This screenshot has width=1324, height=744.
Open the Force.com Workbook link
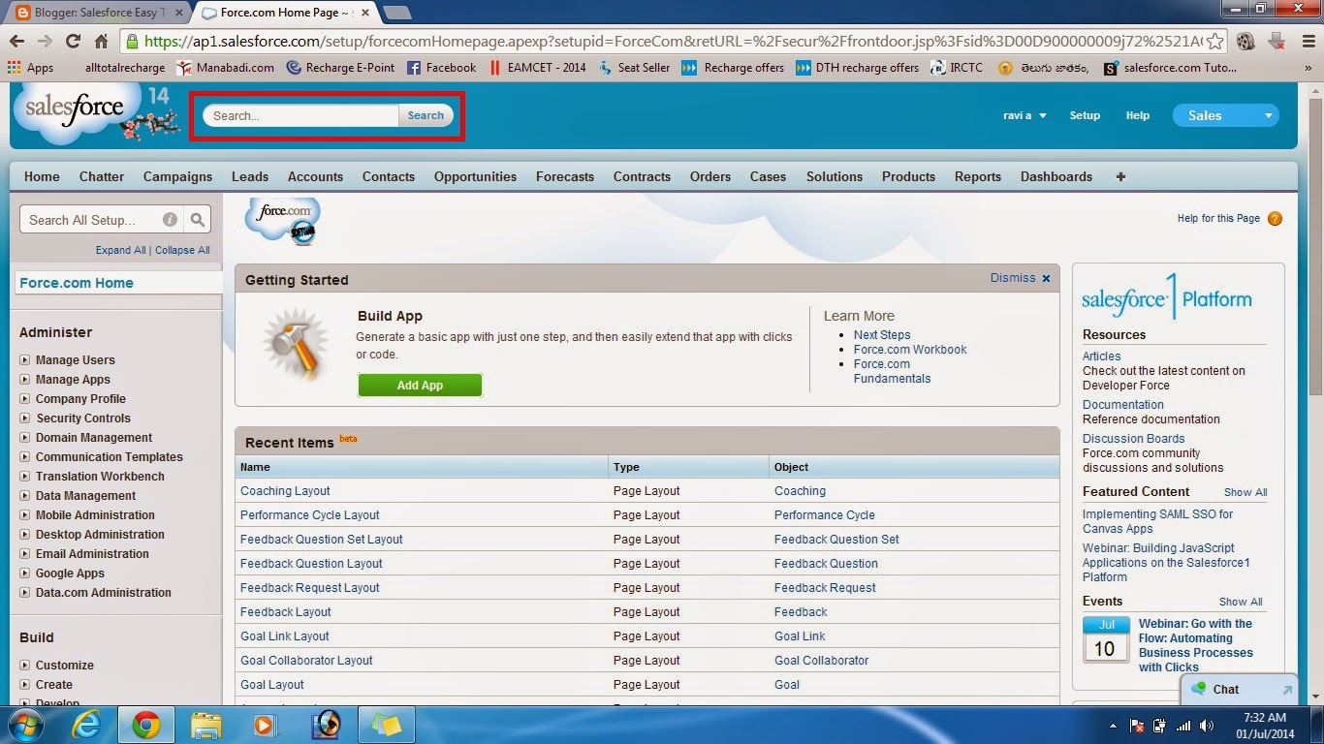point(909,349)
